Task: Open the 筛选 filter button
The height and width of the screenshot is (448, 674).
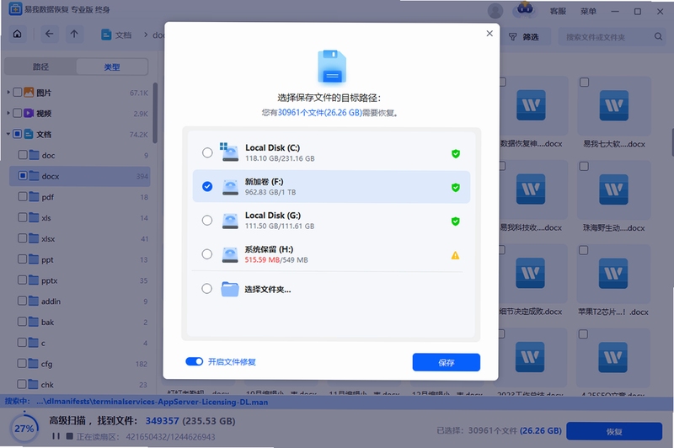Action: point(523,37)
